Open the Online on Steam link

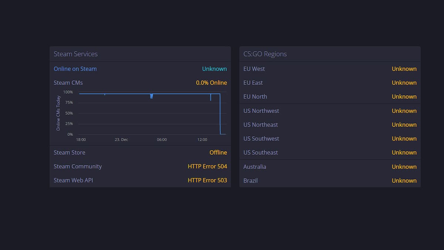(x=75, y=69)
